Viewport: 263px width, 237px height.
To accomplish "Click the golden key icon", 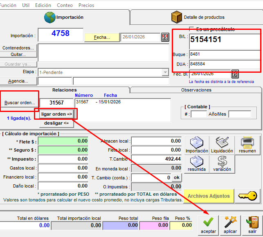I will tap(247, 196).
